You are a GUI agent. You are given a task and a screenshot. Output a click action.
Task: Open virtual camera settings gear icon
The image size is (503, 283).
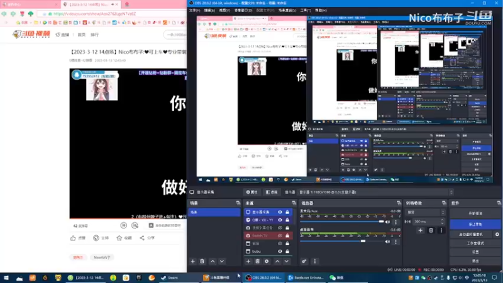pyautogui.click(x=497, y=234)
